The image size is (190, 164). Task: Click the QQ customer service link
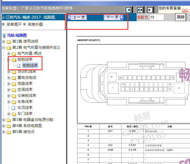[x=186, y=10]
